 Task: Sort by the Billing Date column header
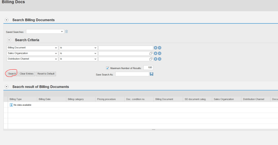pos(45,99)
